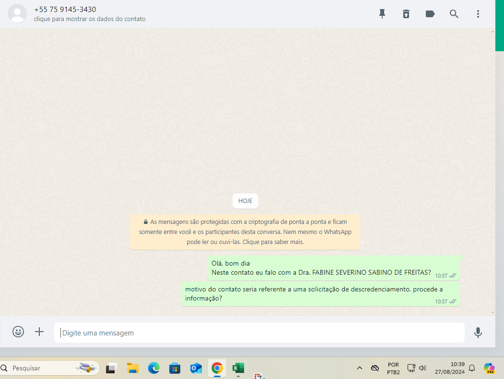Click the Windows taskbar Pesquisar search box
504x379 pixels.
[x=50, y=368]
